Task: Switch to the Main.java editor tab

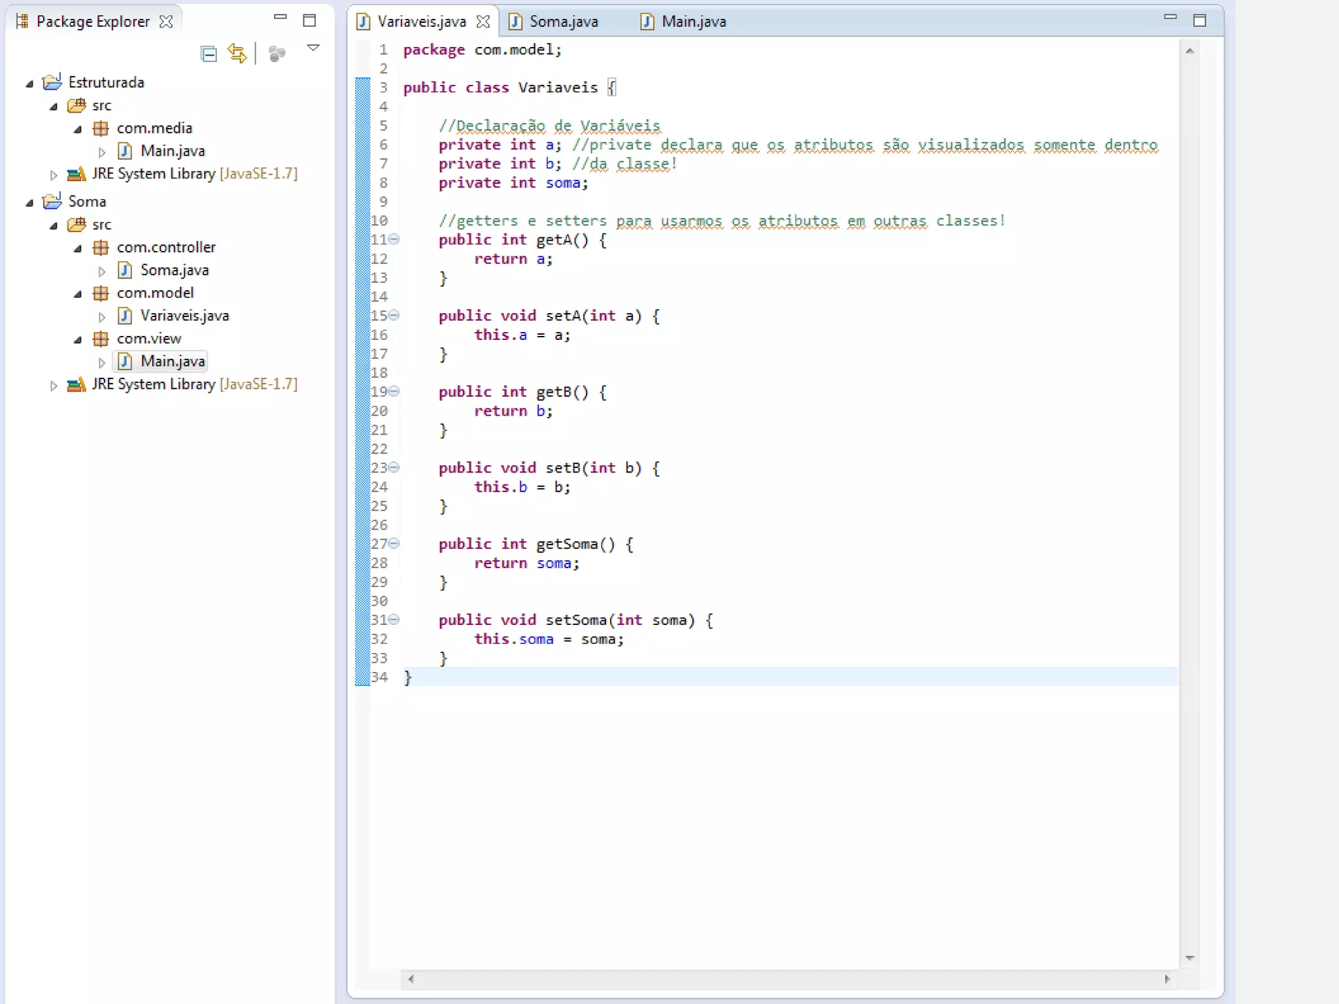Action: tap(694, 22)
